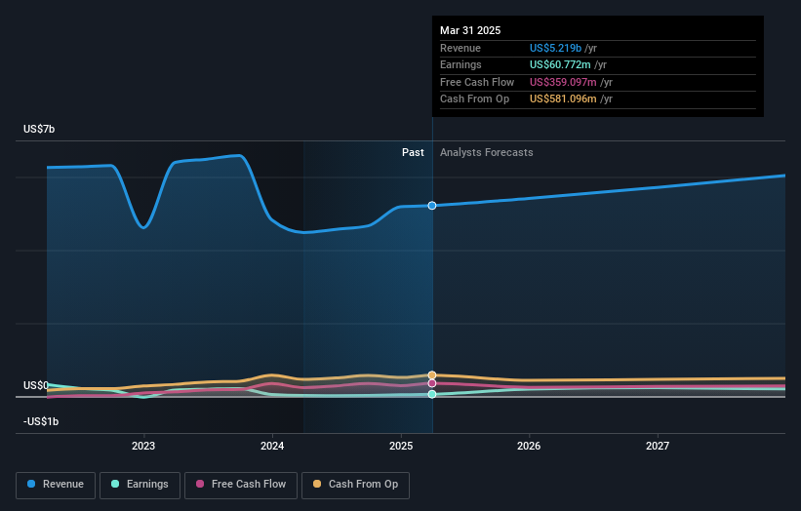Viewport: 801px width, 511px height.
Task: Click the US$0 y-axis label
Action: 36,385
